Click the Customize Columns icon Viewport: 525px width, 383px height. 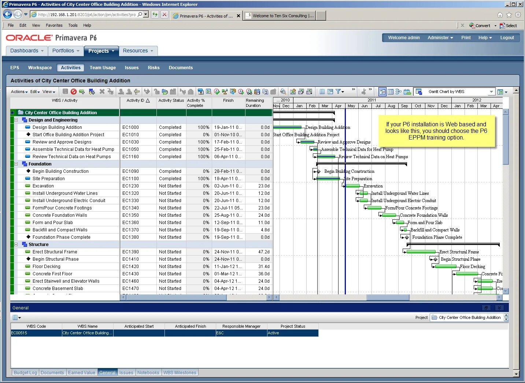click(x=322, y=92)
